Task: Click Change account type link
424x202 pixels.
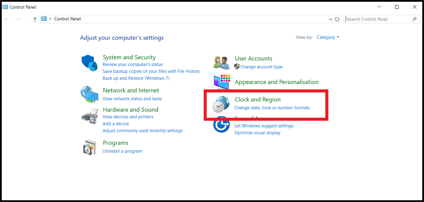Action: pyautogui.click(x=261, y=67)
